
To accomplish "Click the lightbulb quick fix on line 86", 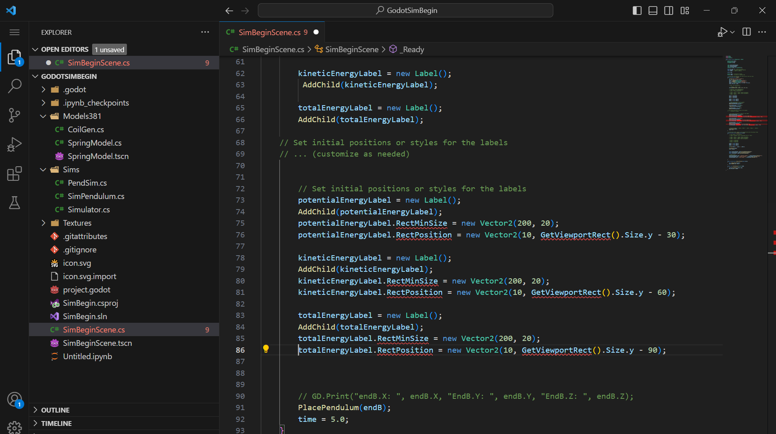I will tap(266, 349).
